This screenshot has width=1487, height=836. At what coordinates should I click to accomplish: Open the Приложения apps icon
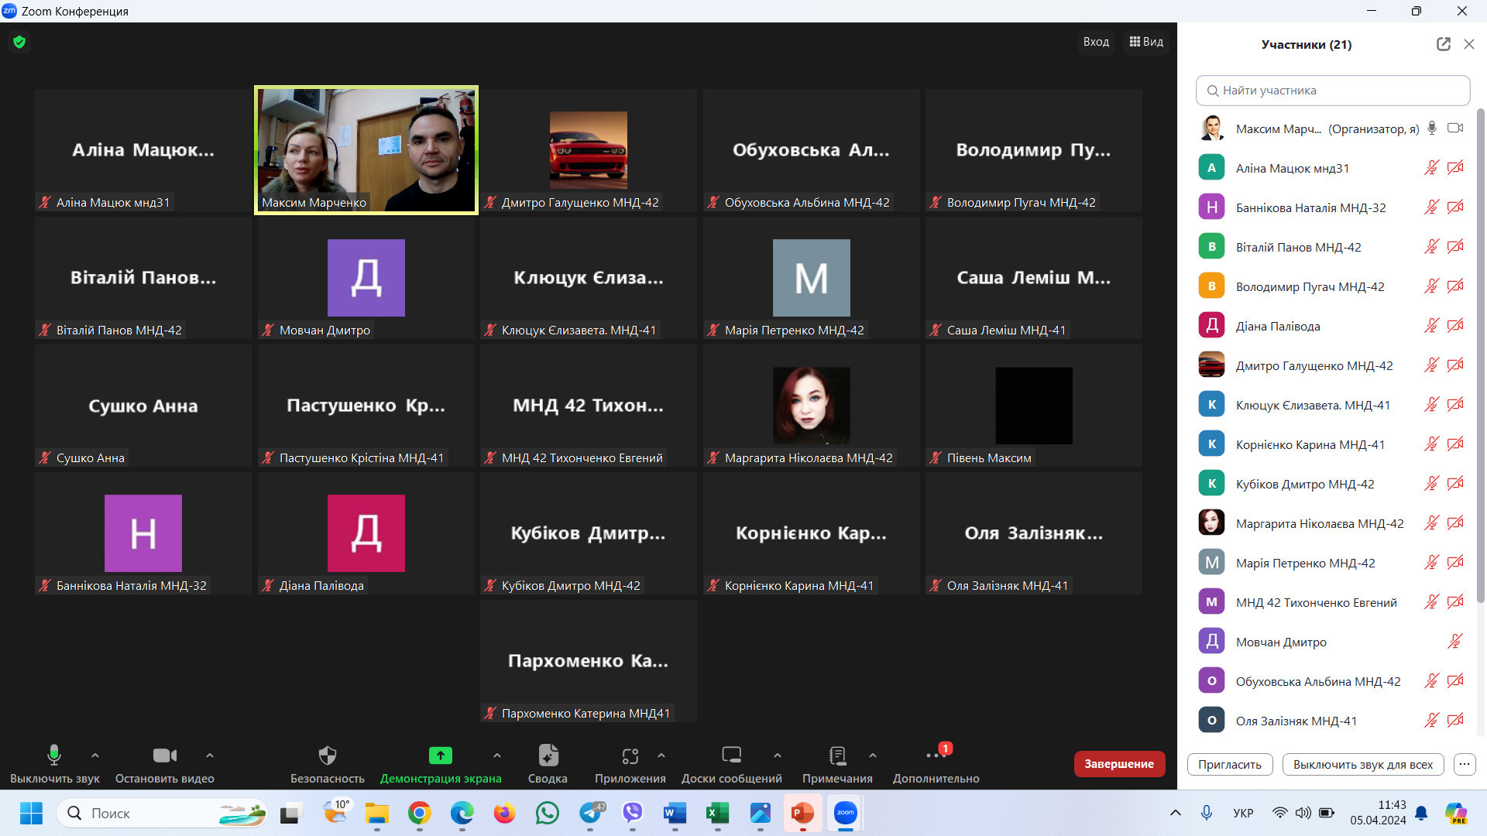point(630,755)
